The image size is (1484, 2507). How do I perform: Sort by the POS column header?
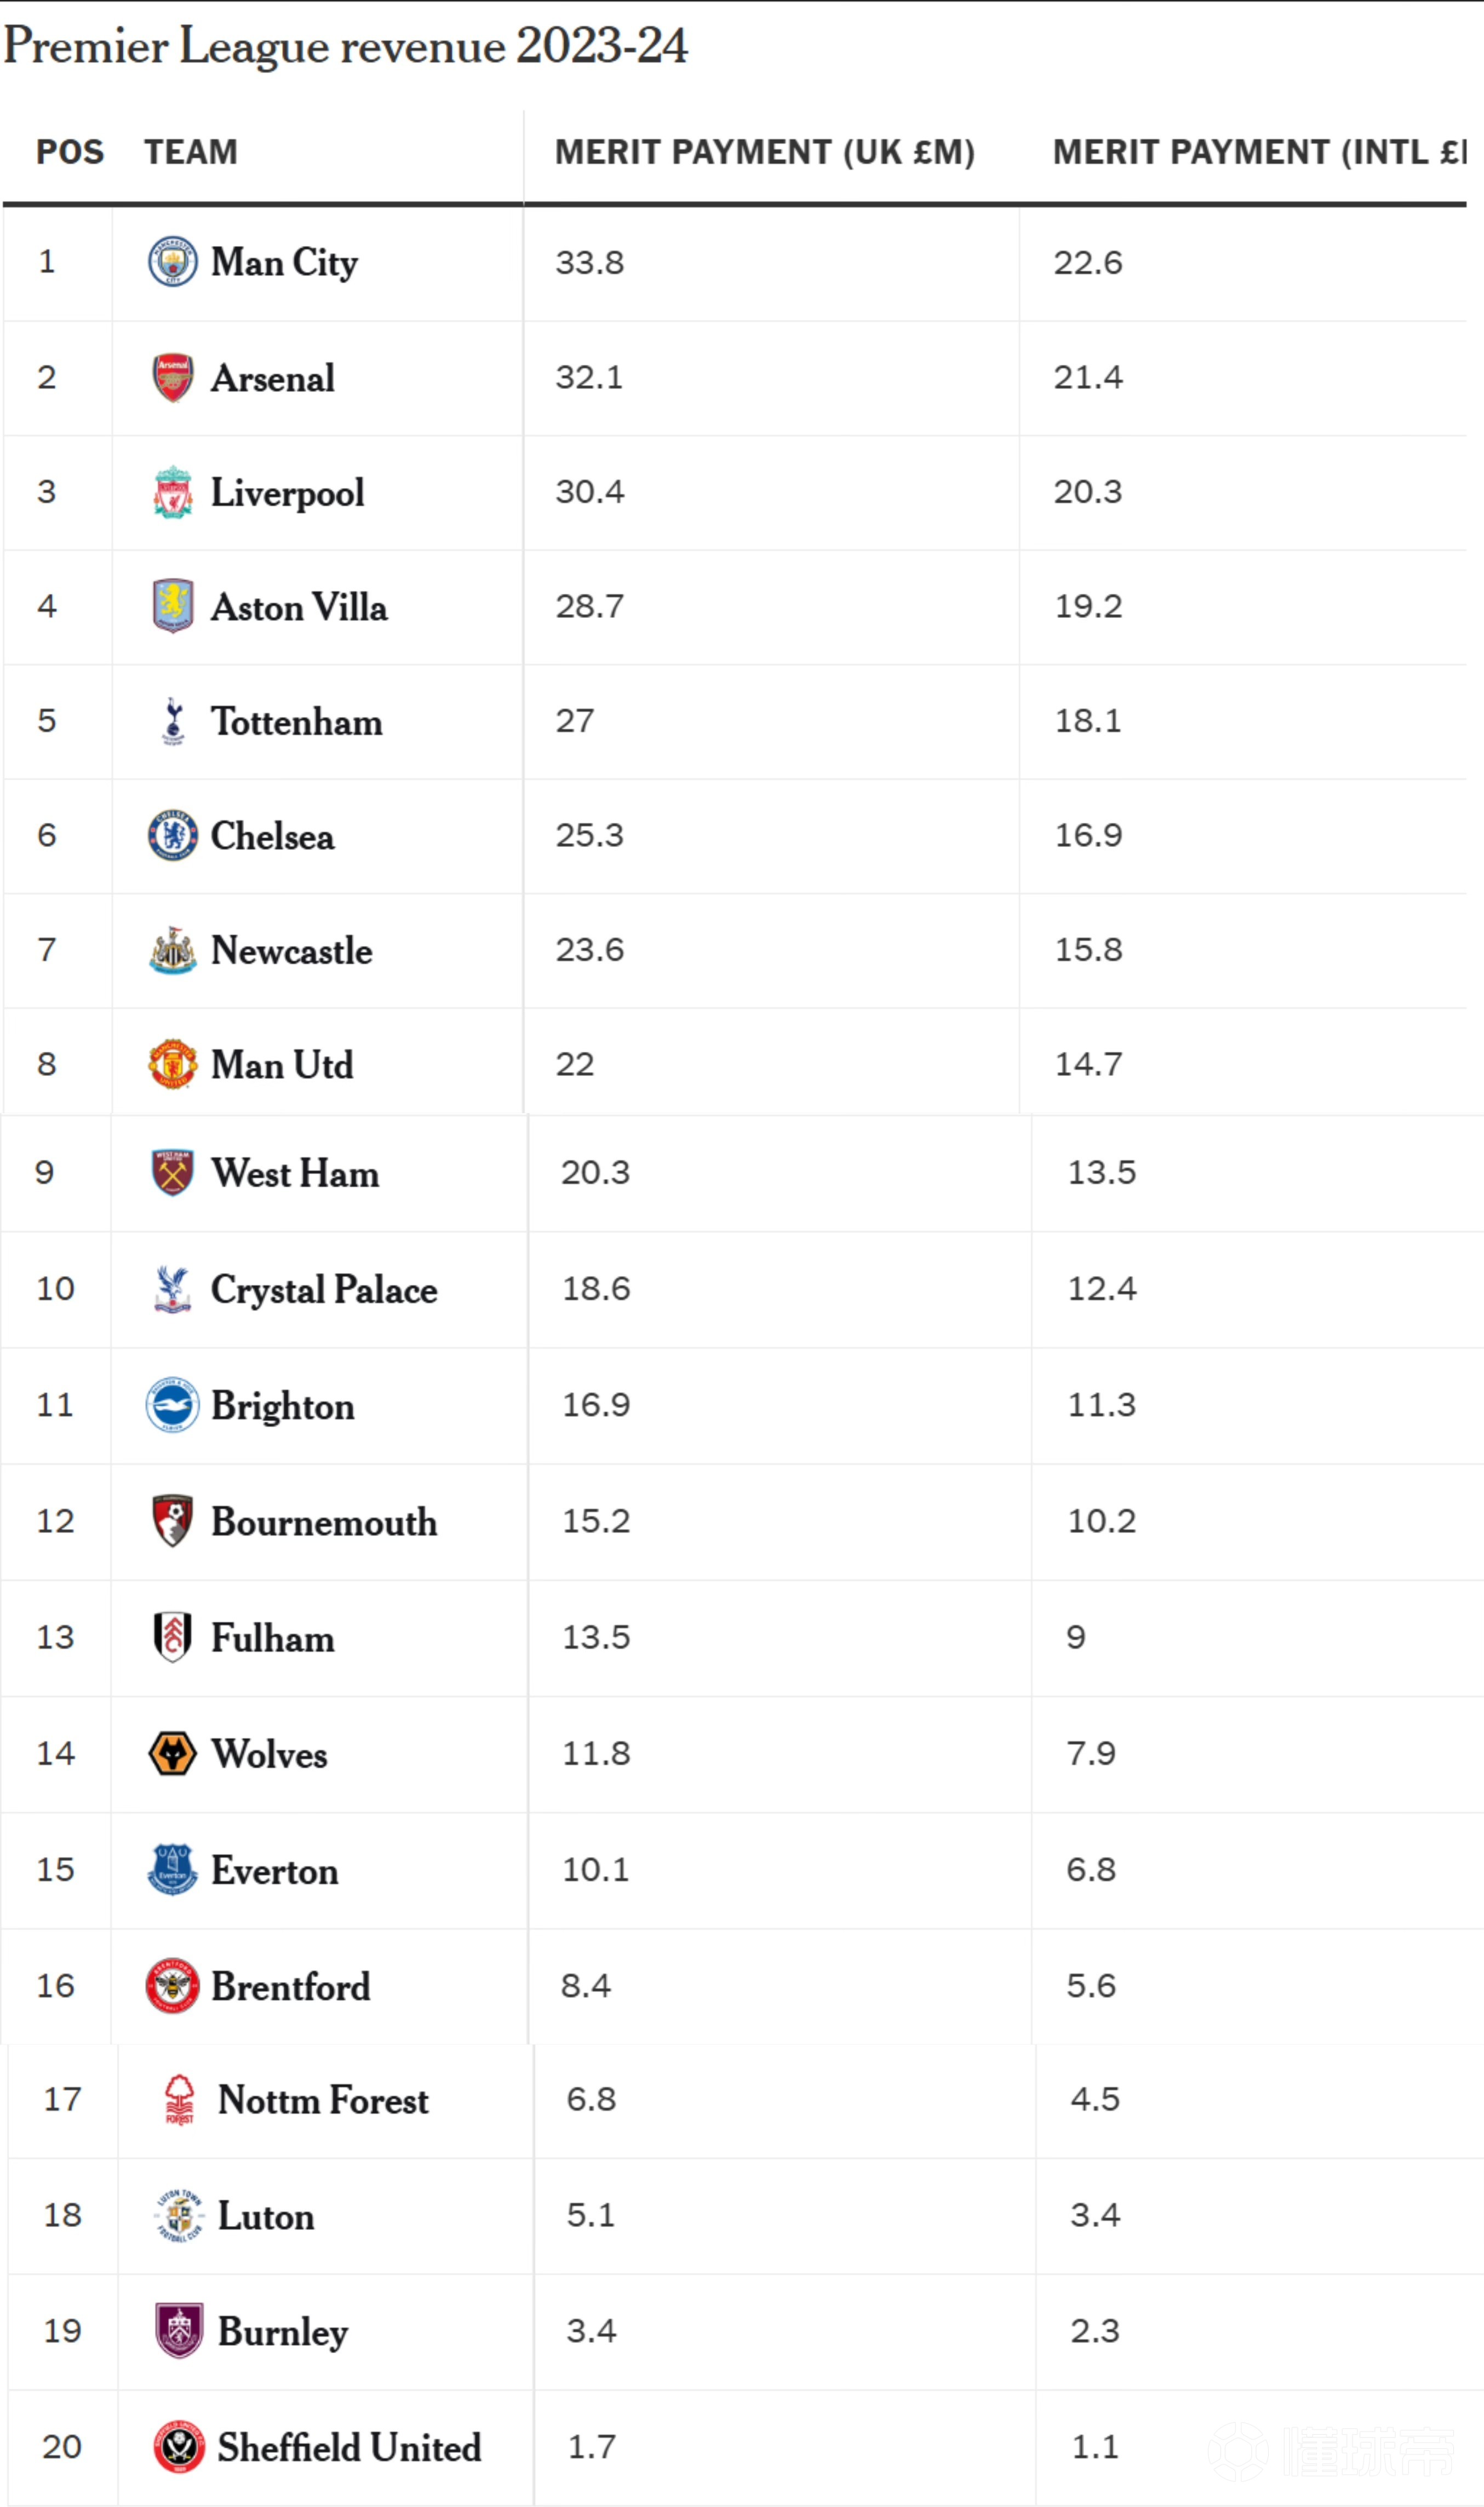point(70,152)
